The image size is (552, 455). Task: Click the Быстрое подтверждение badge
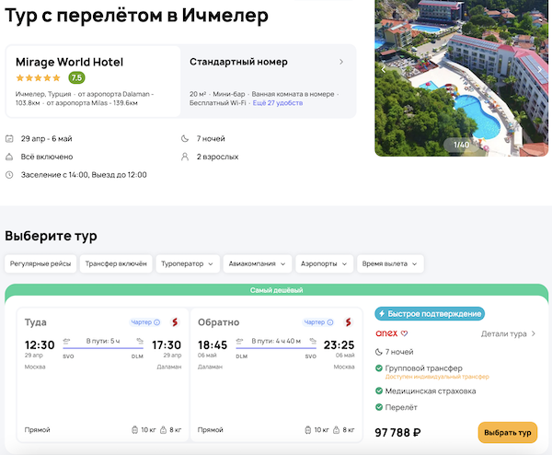pyautogui.click(x=431, y=314)
